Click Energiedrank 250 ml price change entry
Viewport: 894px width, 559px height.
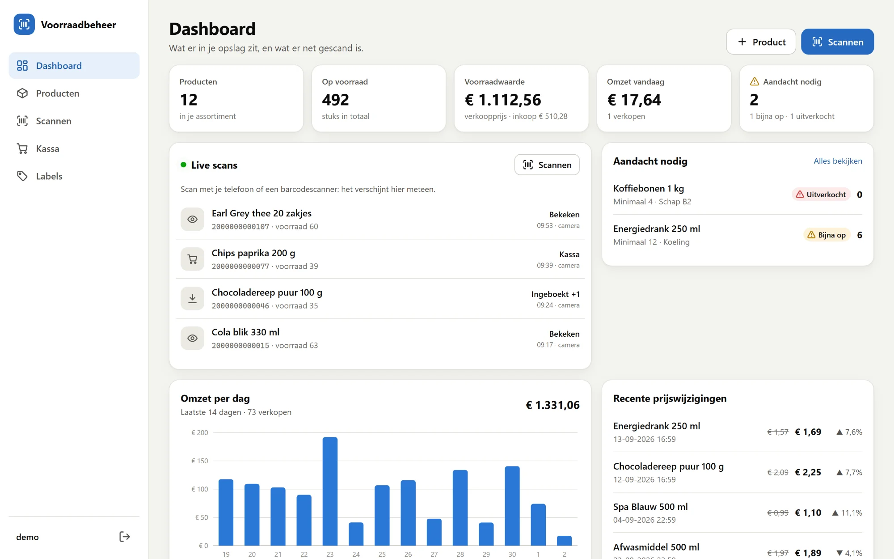(738, 432)
